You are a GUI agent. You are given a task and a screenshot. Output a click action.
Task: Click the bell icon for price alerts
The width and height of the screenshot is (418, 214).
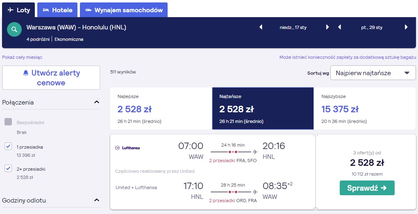click(25, 73)
